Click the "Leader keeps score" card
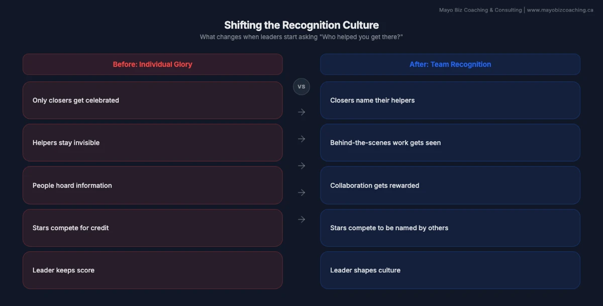Image resolution: width=603 pixels, height=306 pixels. tap(152, 270)
